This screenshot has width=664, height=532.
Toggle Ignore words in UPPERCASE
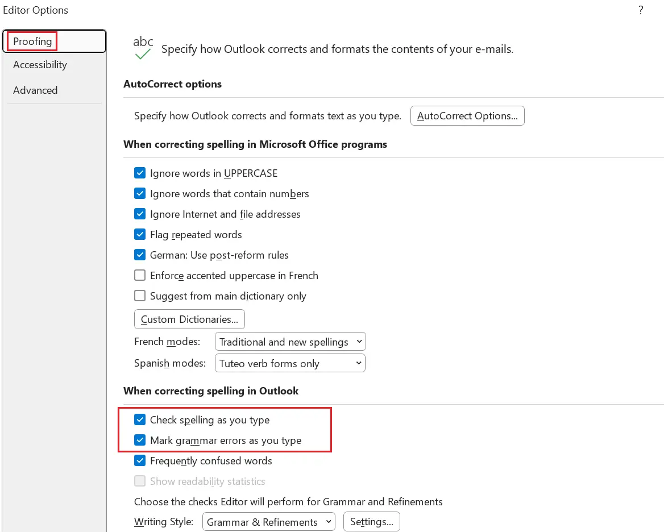tap(140, 173)
